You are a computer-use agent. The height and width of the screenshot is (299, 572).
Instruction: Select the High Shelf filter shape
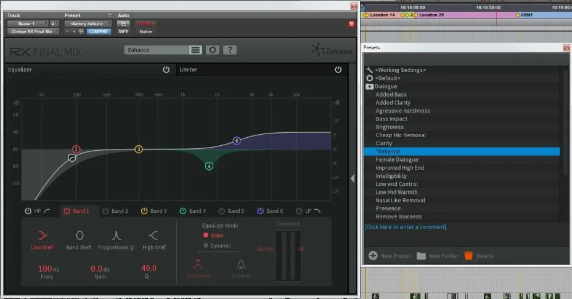[x=154, y=240]
